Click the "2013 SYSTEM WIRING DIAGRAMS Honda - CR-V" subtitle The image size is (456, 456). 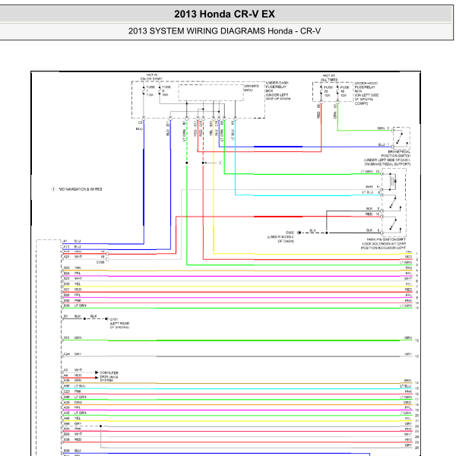(x=224, y=31)
